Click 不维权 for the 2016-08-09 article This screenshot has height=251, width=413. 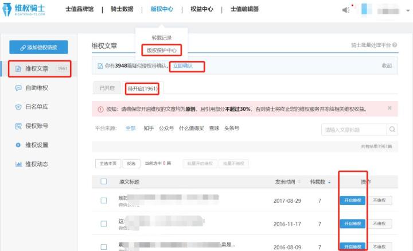(379, 246)
